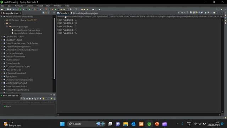Select the Boot Dashboard tab
Screen dimensions: 227x128
[11, 96]
